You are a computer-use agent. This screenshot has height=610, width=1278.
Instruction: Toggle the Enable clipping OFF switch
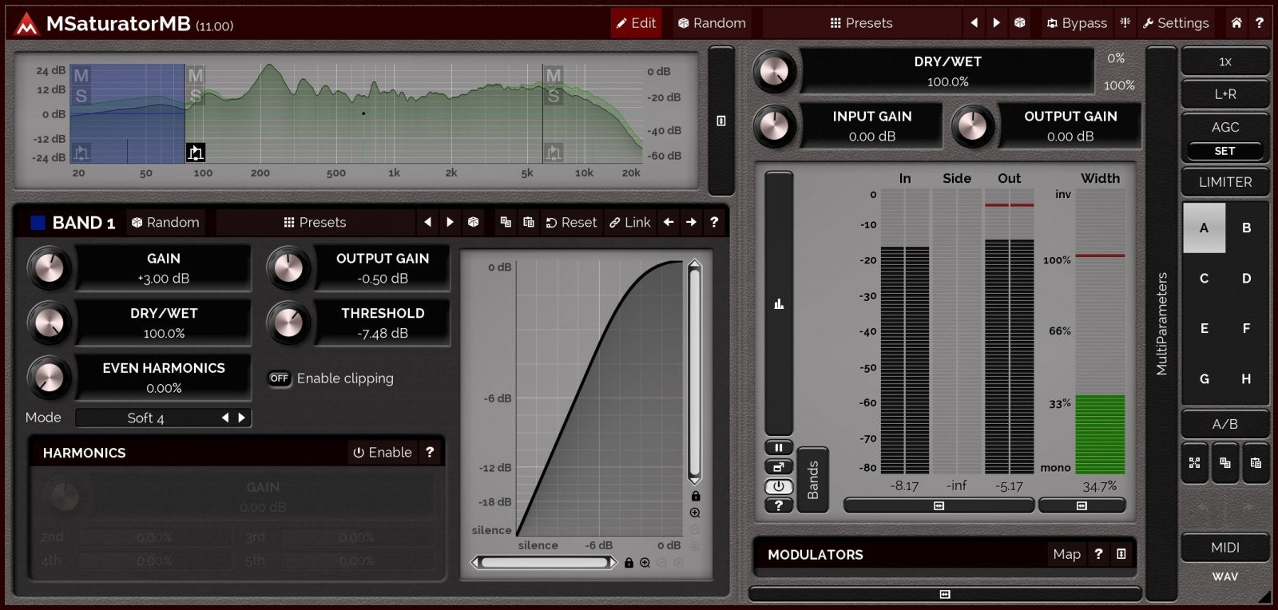pos(279,378)
